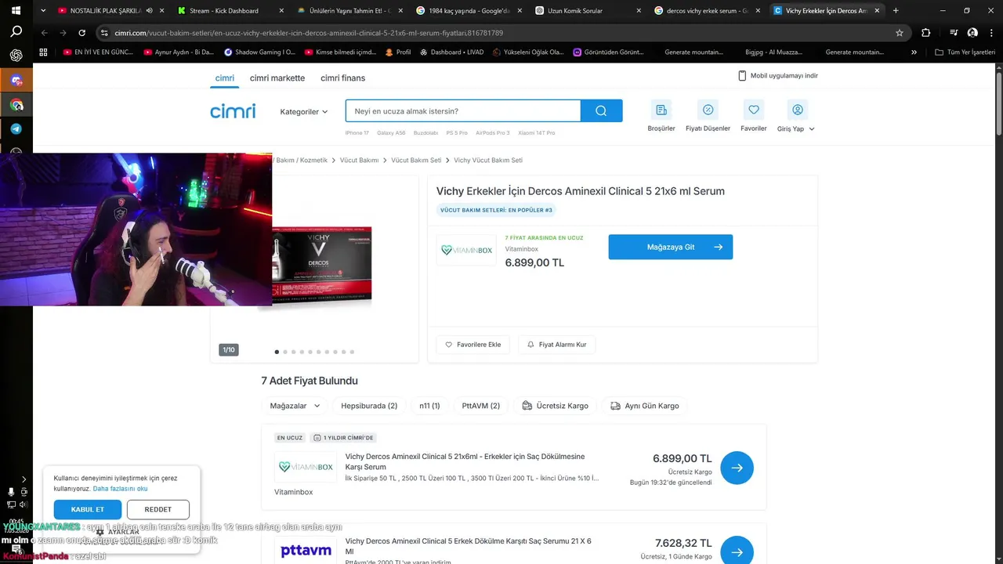The image size is (1003, 564).
Task: Click browser reload button
Action: [x=81, y=33]
